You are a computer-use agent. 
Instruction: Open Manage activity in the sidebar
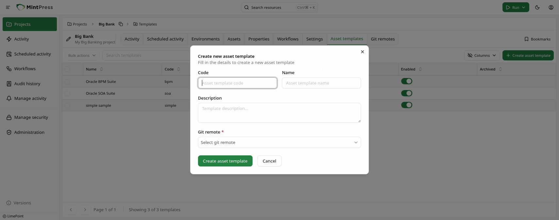click(x=30, y=98)
